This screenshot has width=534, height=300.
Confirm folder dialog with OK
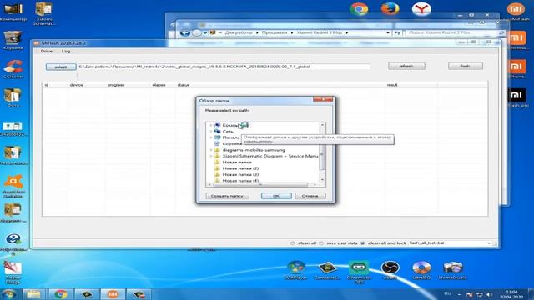[x=276, y=196]
